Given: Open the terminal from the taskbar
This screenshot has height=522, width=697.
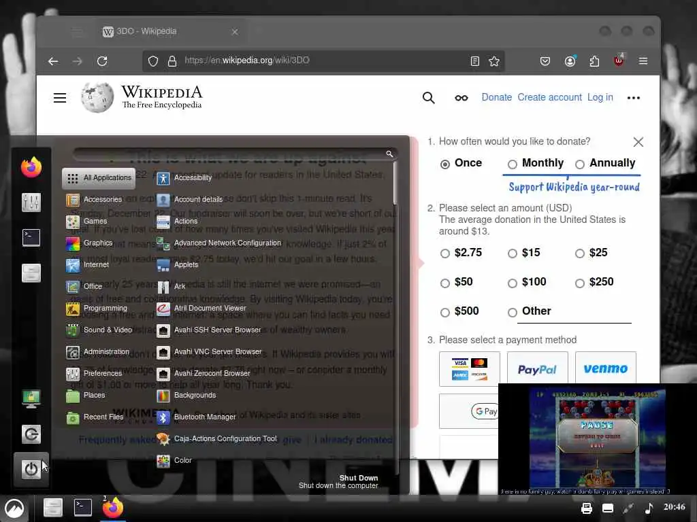Looking at the screenshot, I should [x=82, y=507].
